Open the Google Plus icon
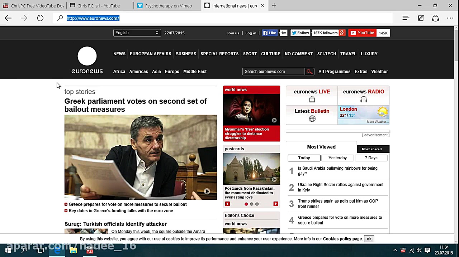Screen dimensions: 459x257 pos(342,33)
